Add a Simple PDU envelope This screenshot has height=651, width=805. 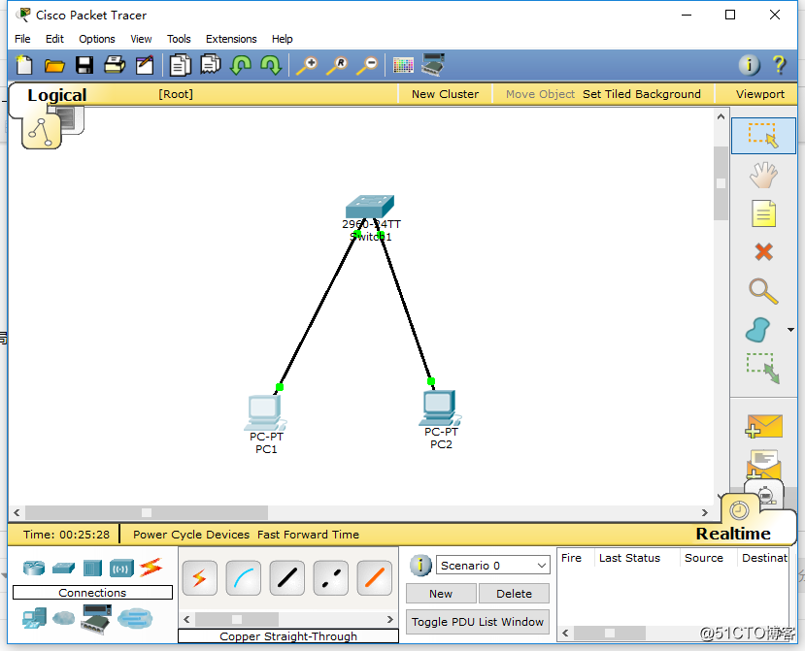[x=763, y=426]
